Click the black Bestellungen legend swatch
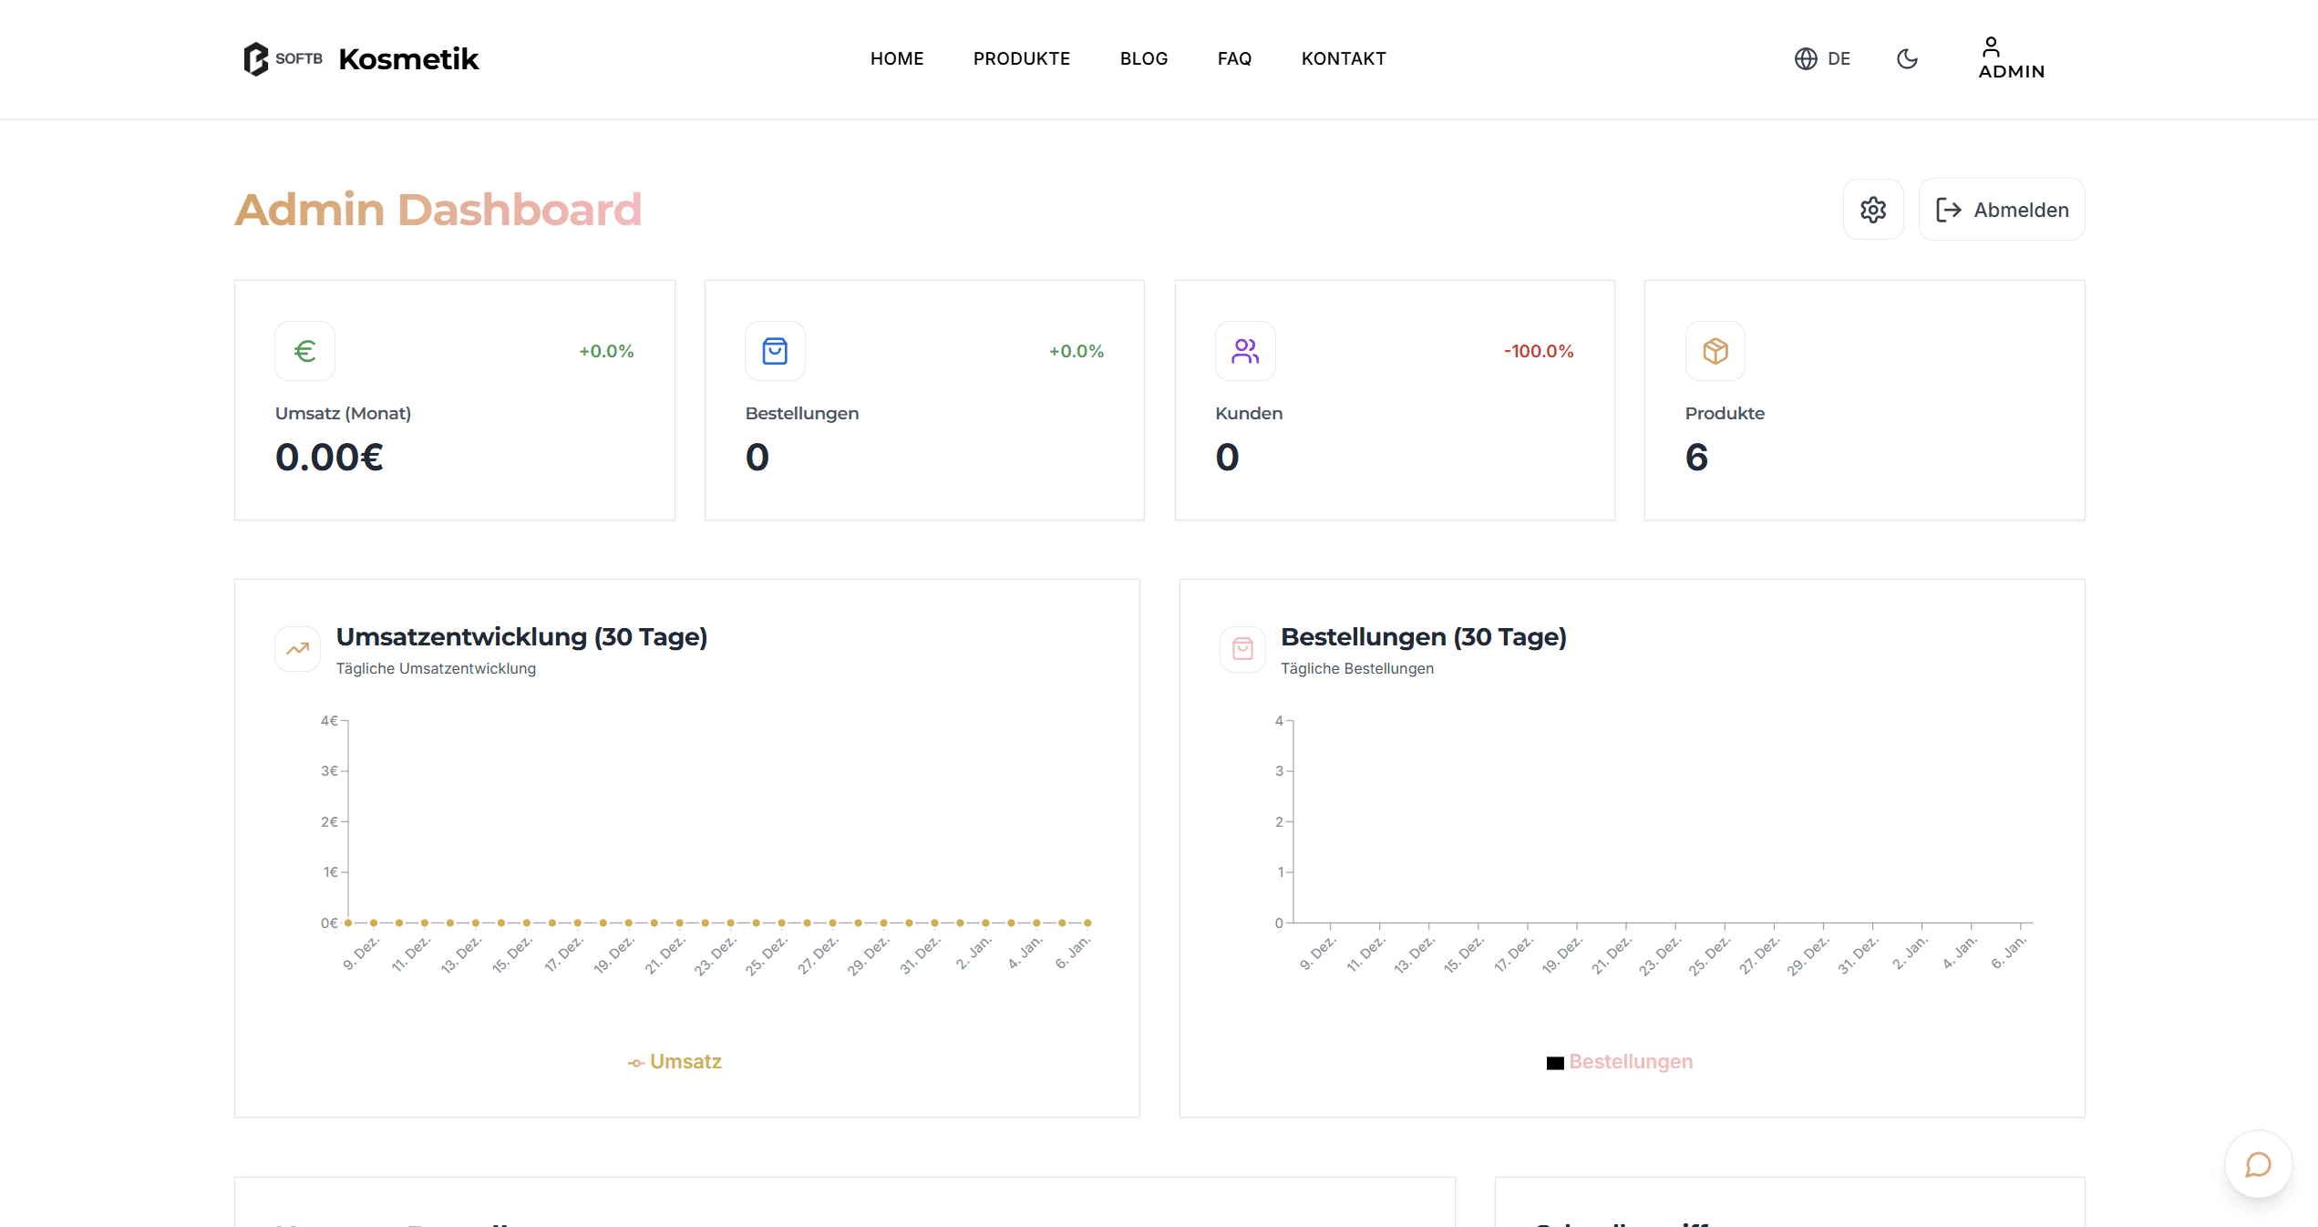 pos(1555,1063)
